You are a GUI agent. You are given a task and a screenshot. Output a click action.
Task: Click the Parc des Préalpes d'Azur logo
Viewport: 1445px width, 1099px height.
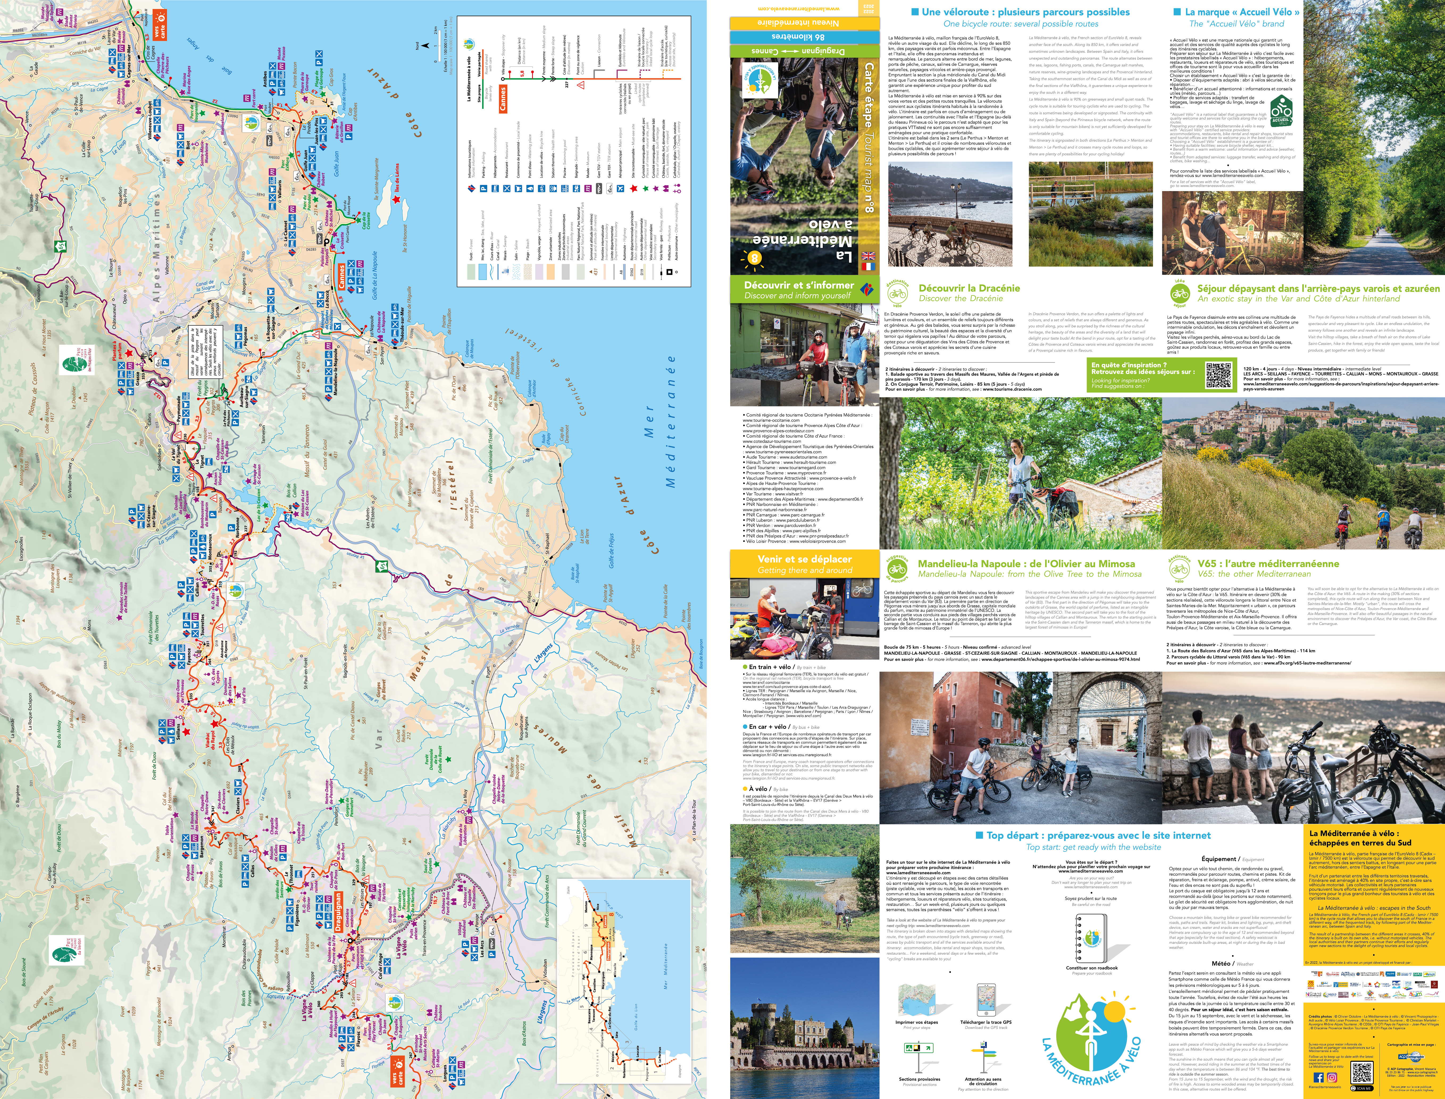point(77,360)
